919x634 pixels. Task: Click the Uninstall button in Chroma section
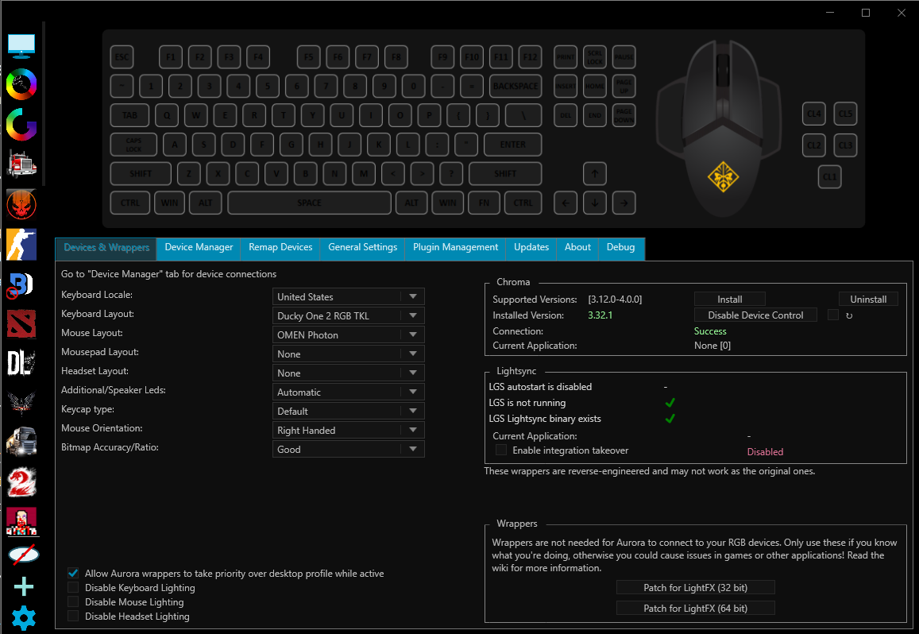click(x=868, y=299)
